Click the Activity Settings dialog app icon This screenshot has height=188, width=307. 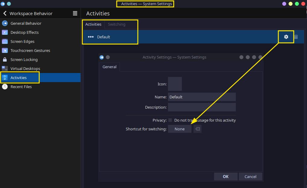tap(102, 57)
